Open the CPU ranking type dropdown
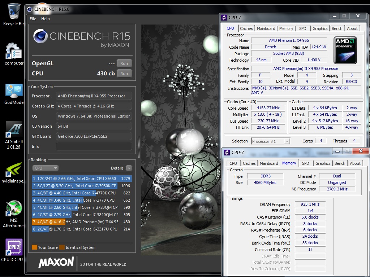370x277 pixels. click(45, 168)
